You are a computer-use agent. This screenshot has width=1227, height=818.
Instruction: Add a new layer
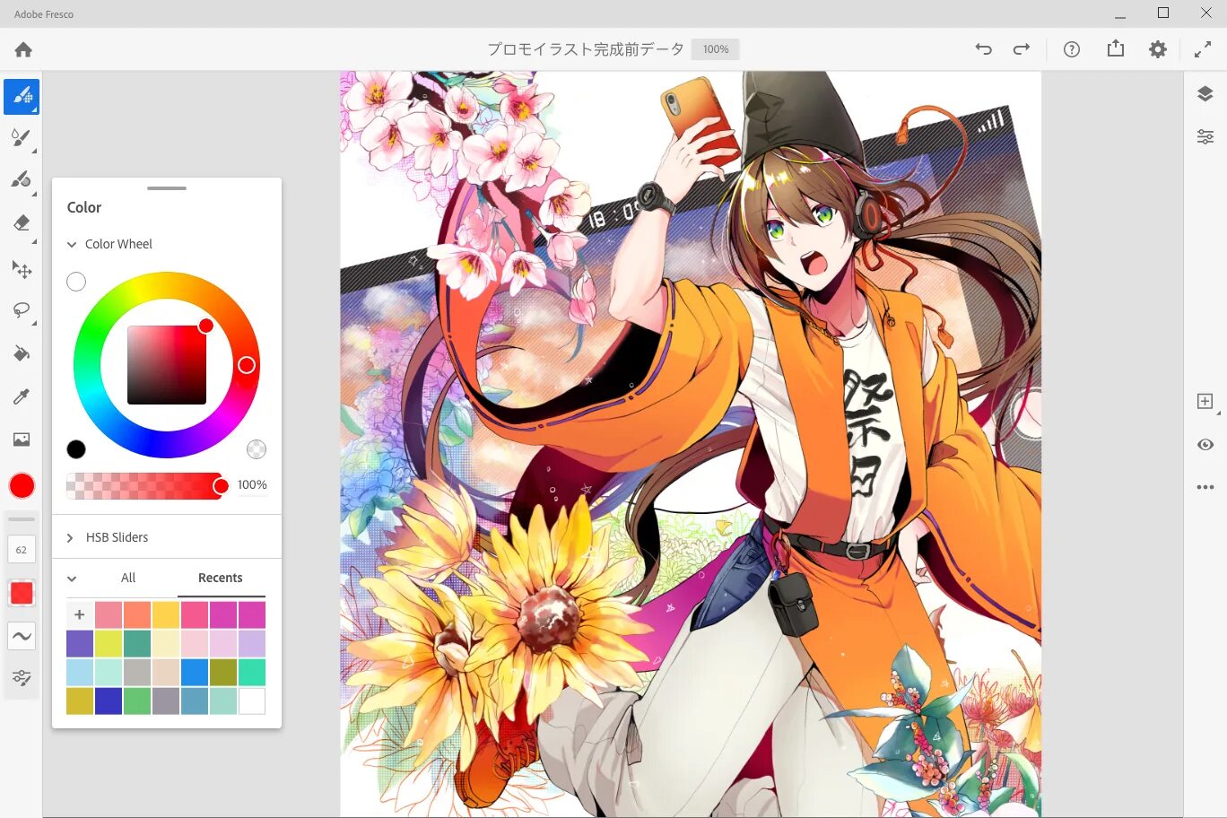(x=1205, y=402)
